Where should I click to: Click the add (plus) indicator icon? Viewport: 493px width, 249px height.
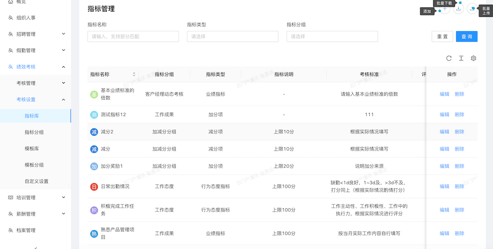444,9
